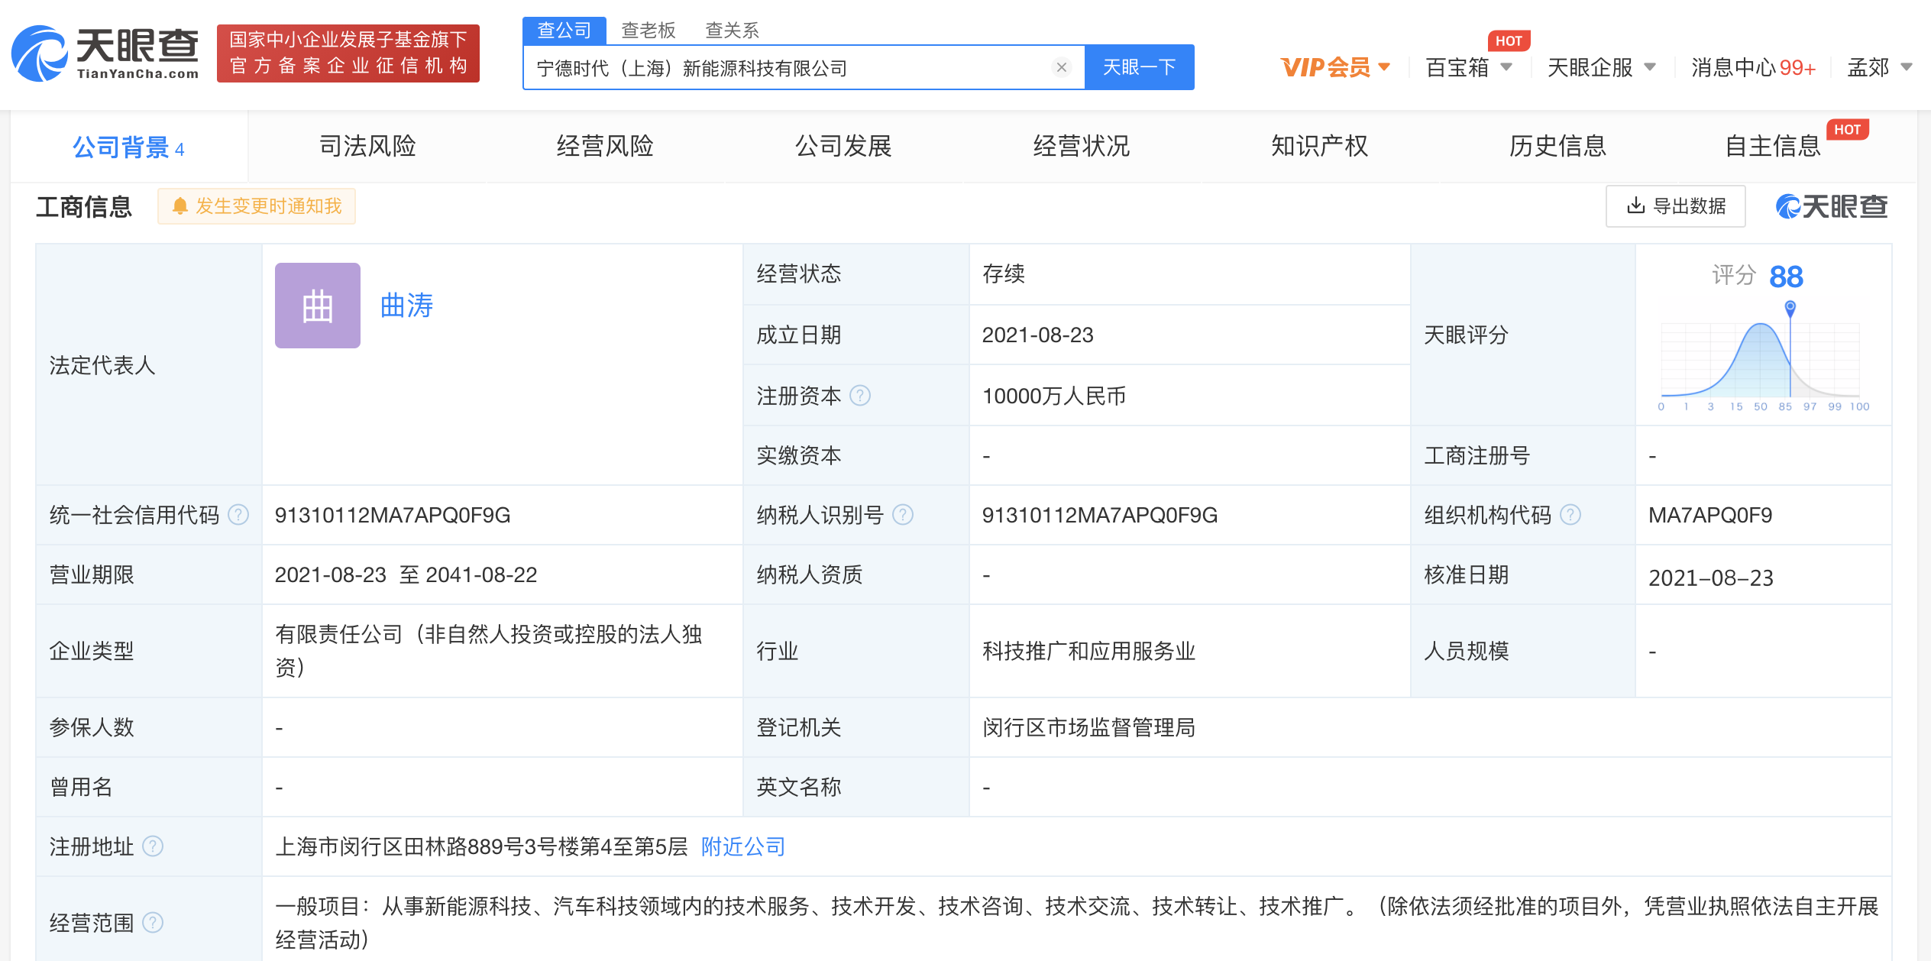
Task: Click the 存续 business status value
Action: tap(1004, 273)
